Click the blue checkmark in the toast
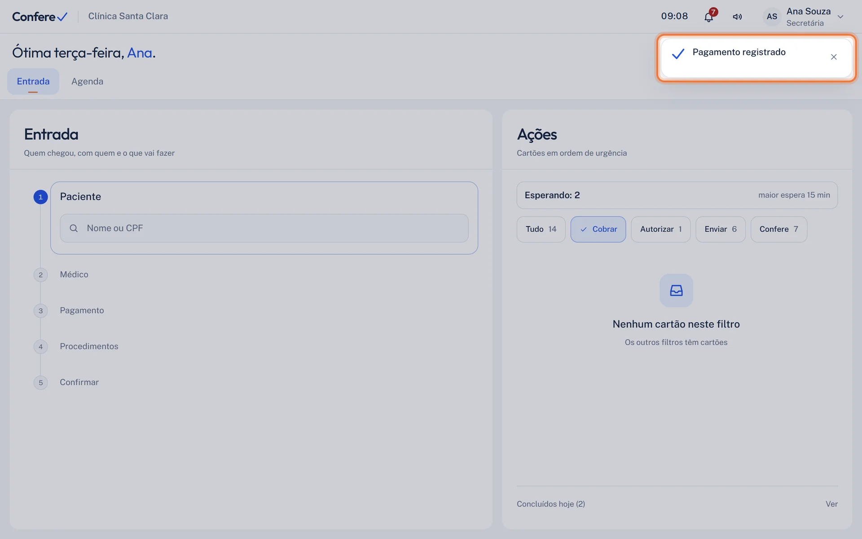 678,54
